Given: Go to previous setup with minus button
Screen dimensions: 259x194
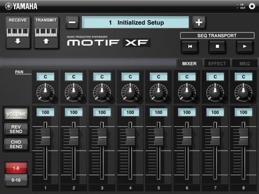Looking at the screenshot, I should coord(72,23).
